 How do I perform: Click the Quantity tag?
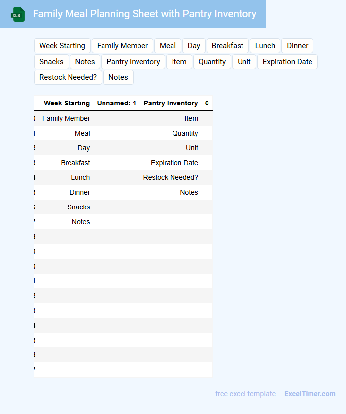(212, 62)
